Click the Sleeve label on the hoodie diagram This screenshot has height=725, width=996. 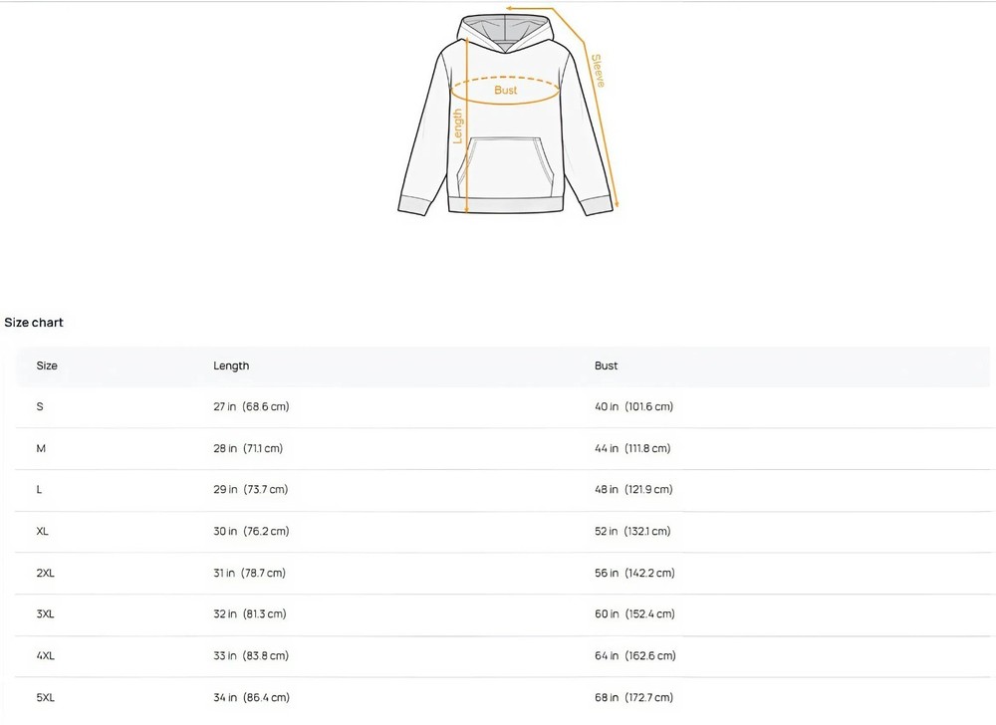pyautogui.click(x=598, y=71)
